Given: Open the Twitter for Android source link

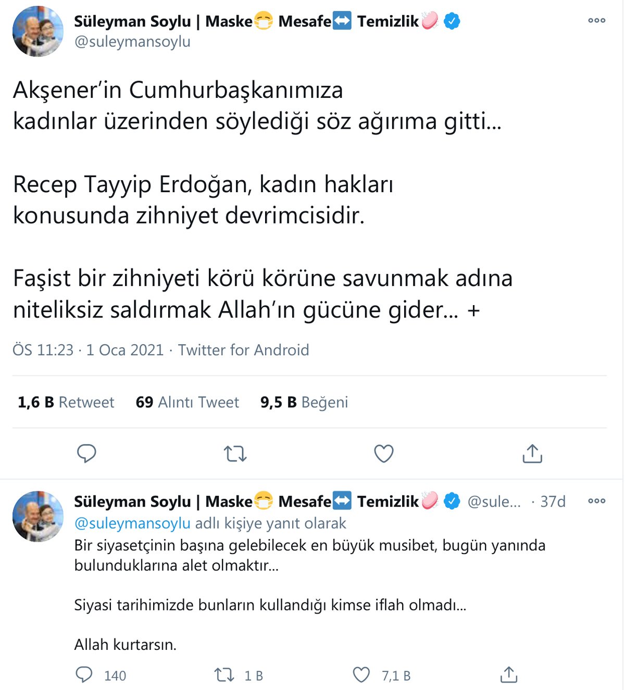Looking at the screenshot, I should [243, 350].
